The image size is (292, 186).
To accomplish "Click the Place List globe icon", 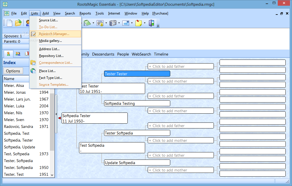I will click(x=33, y=71).
